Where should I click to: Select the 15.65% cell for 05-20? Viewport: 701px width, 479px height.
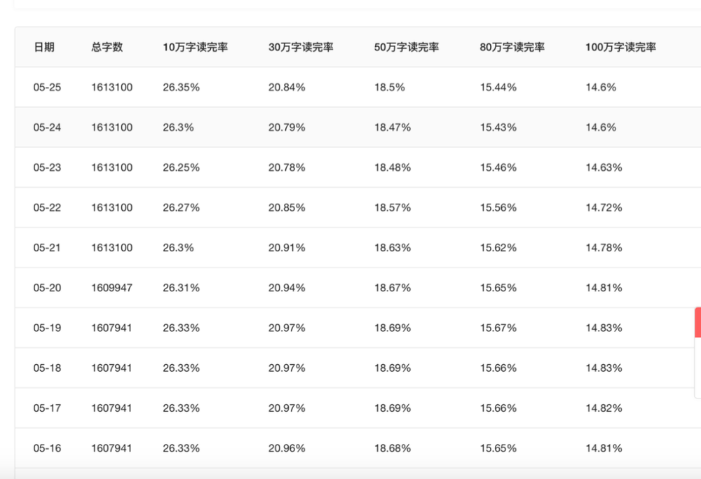498,288
